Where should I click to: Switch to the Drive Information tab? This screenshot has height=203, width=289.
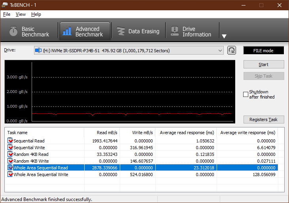(192, 31)
